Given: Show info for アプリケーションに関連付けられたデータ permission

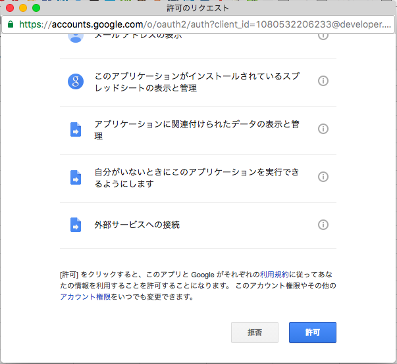Looking at the screenshot, I should [323, 129].
